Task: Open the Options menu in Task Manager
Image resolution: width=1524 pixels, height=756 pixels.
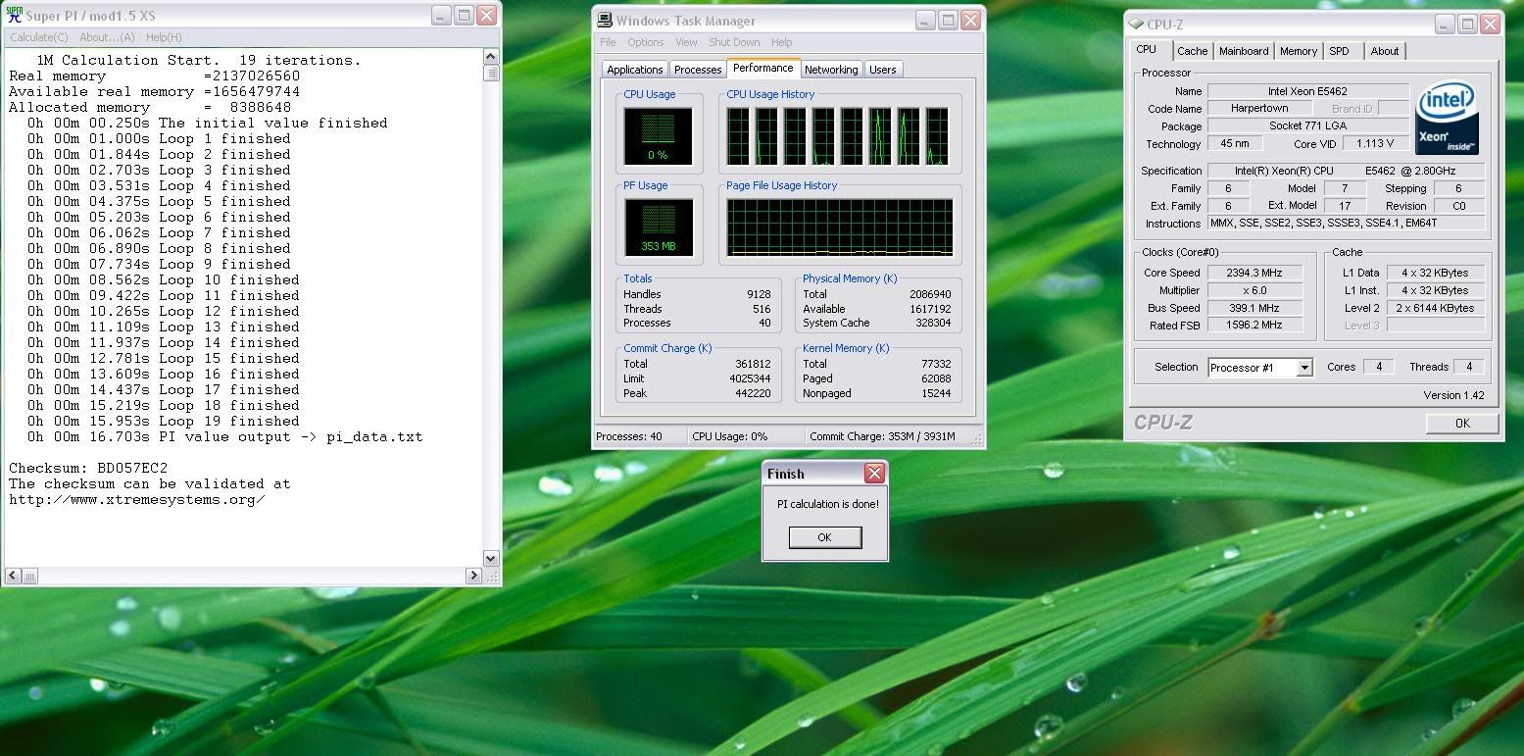Action: 646,42
